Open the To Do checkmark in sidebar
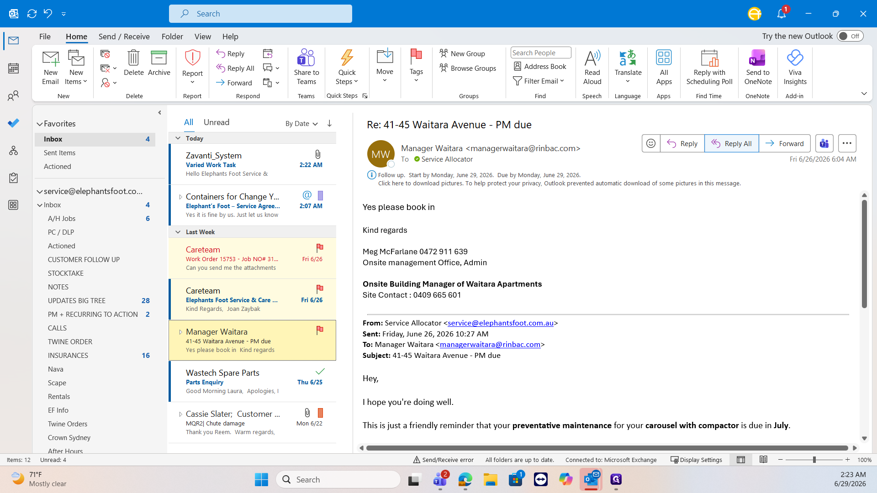Viewport: 877px width, 493px height. [x=14, y=123]
